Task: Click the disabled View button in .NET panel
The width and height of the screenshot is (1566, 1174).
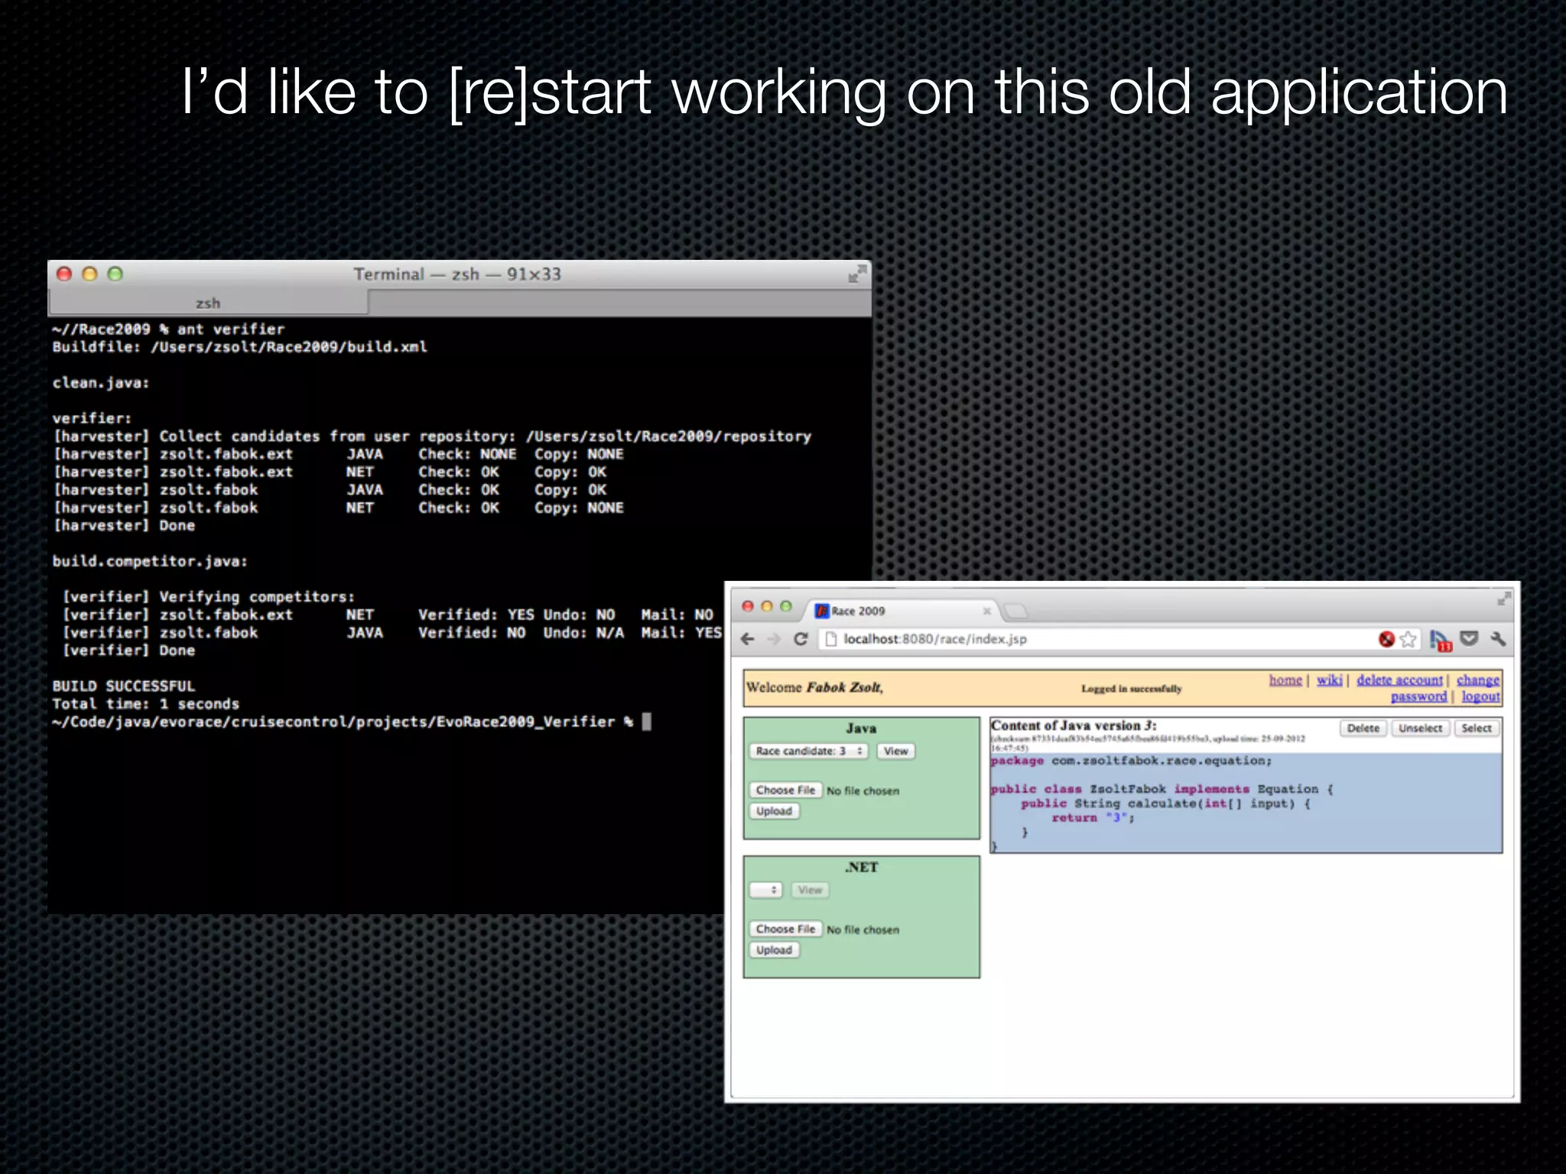Action: [x=810, y=890]
